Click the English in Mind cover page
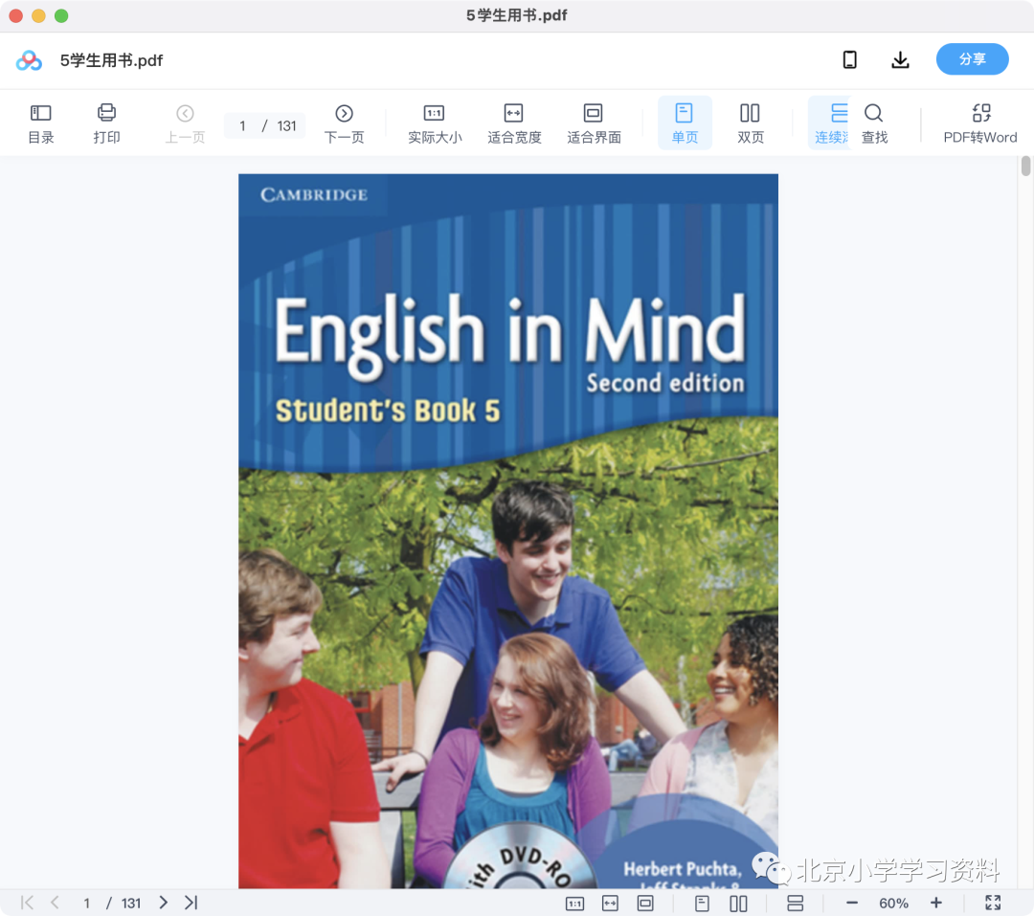Screen dimensions: 1034x916 [x=507, y=531]
